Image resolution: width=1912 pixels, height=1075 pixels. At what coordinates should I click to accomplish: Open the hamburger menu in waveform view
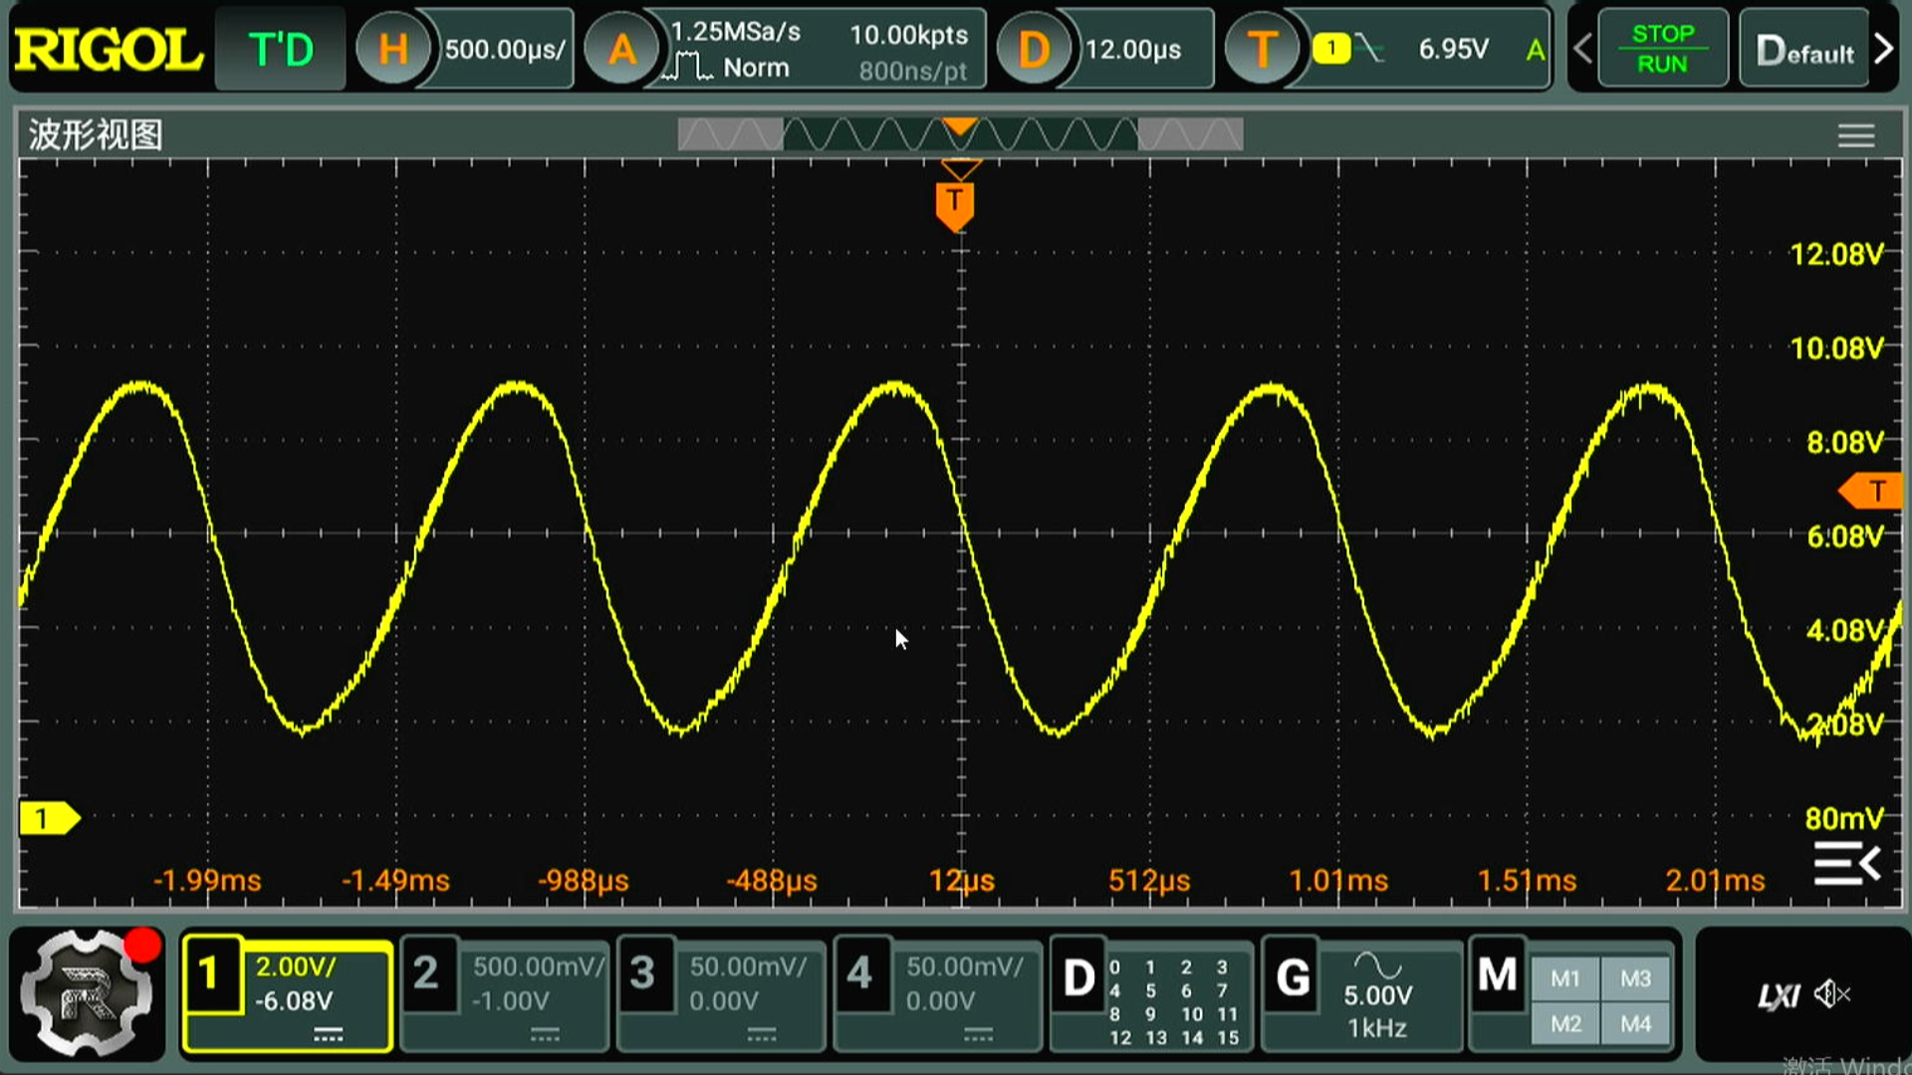tap(1855, 135)
